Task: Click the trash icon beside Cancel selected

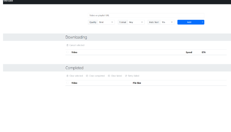Action: [x=67, y=45]
